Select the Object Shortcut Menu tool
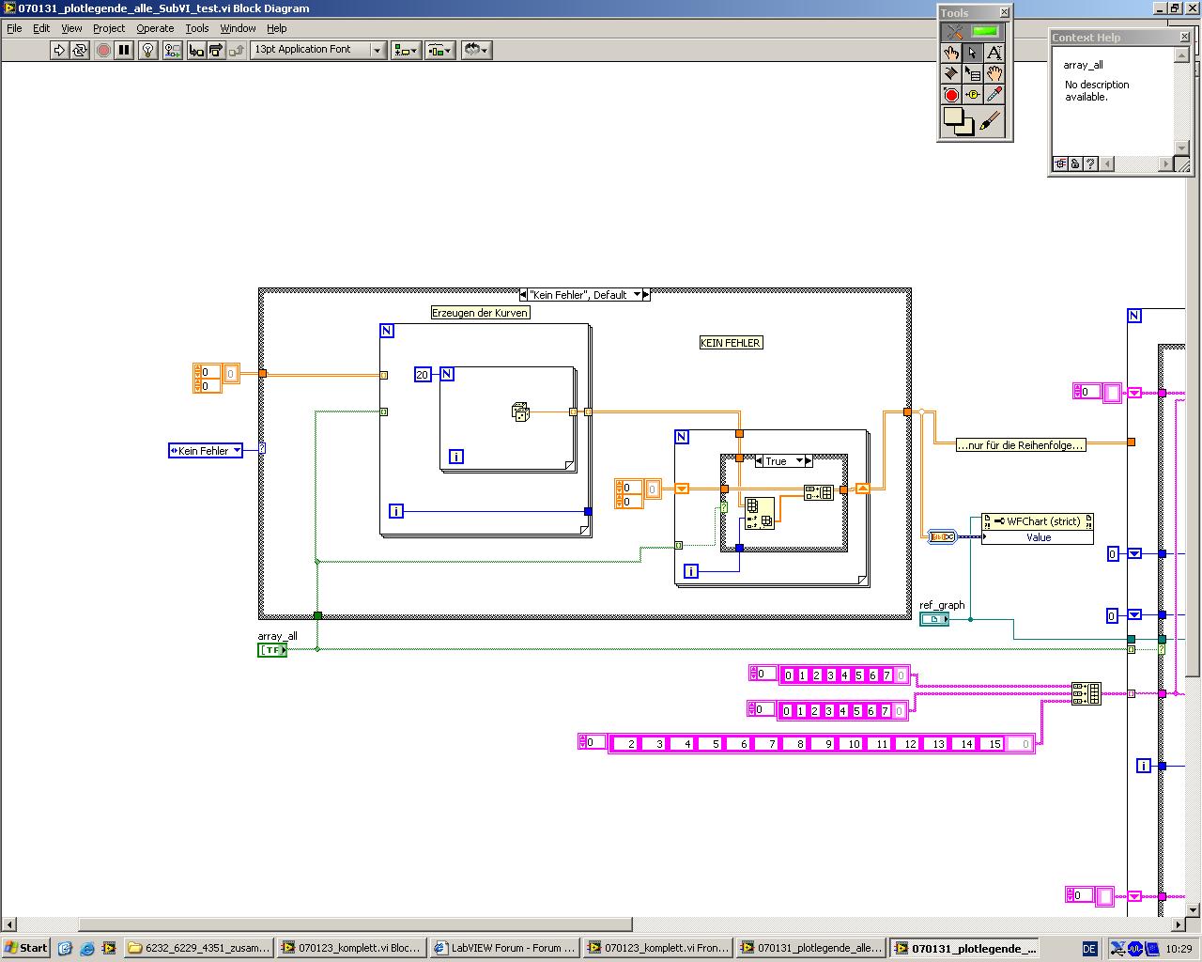 (973, 74)
